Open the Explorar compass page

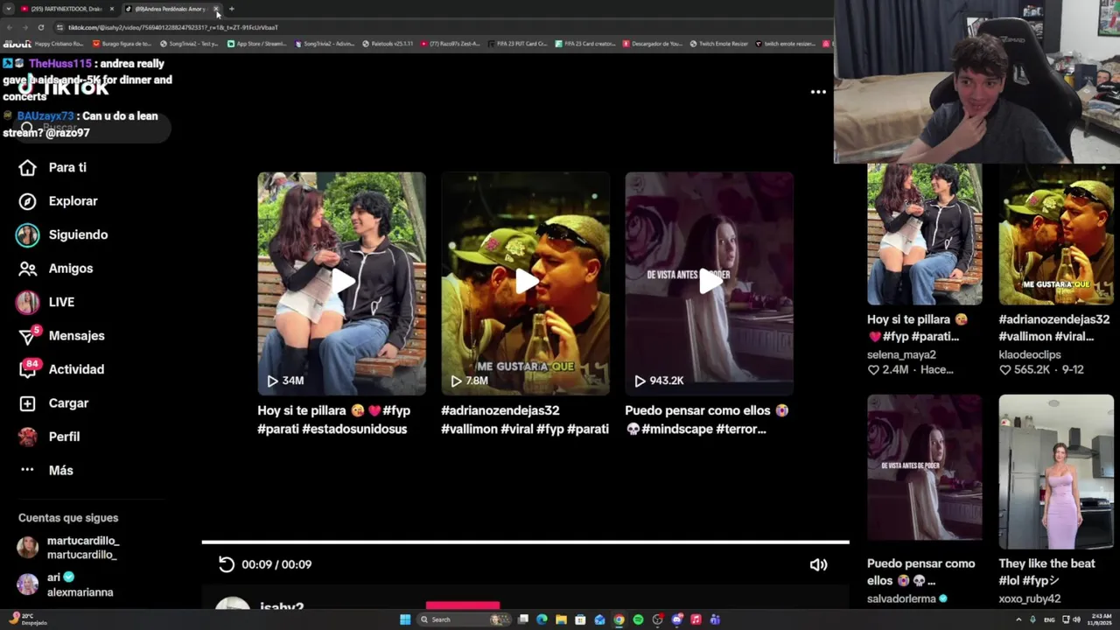pyautogui.click(x=59, y=201)
